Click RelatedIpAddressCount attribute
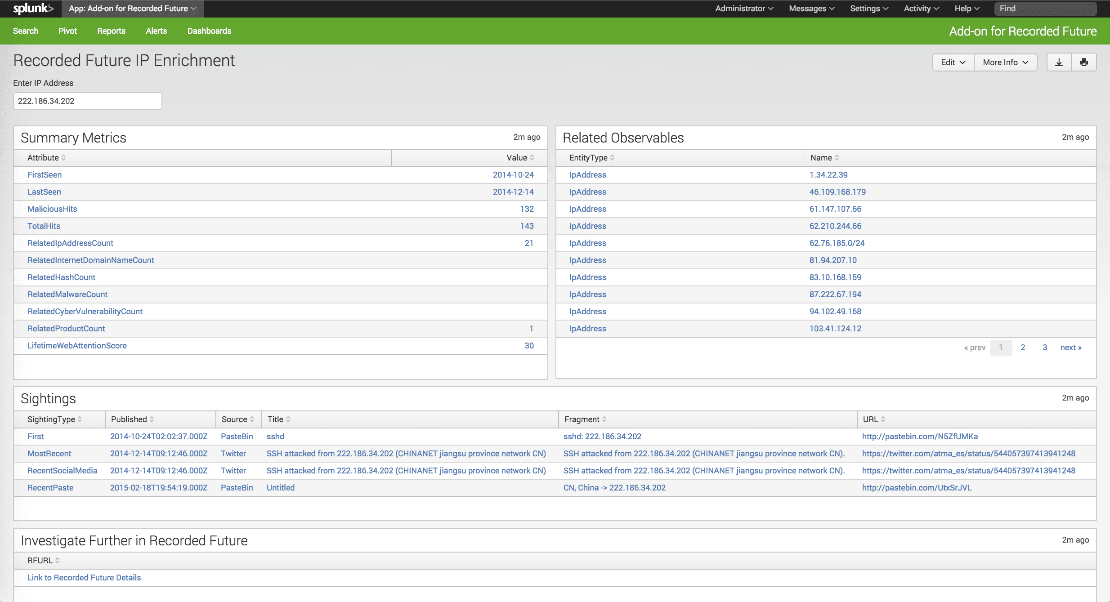 click(x=70, y=243)
